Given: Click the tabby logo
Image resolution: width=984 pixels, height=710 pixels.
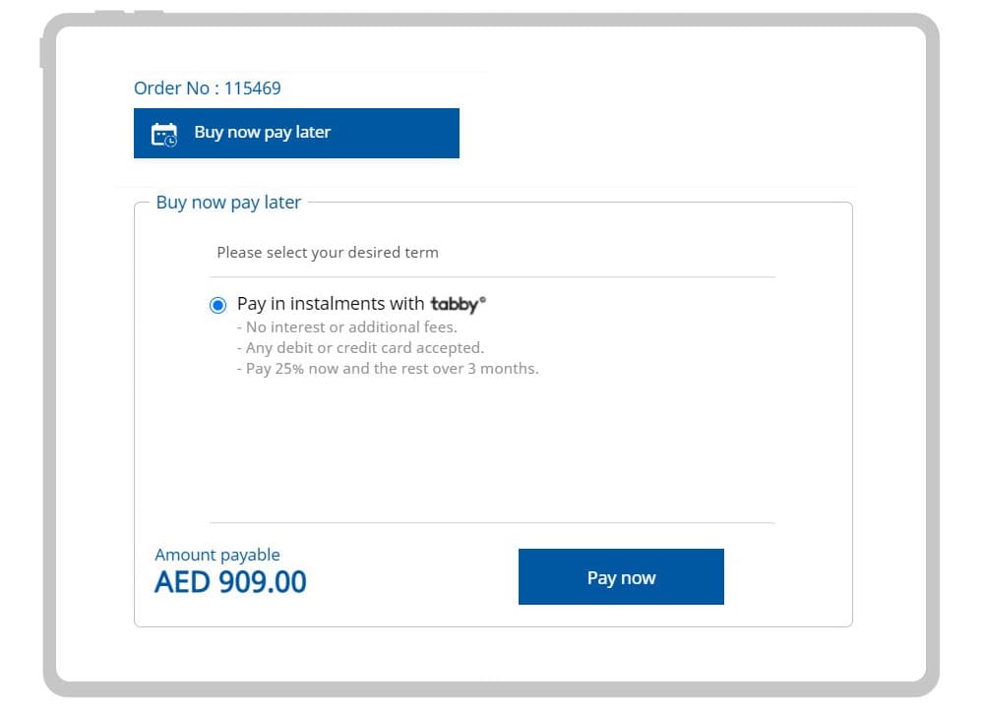Looking at the screenshot, I should (x=455, y=304).
